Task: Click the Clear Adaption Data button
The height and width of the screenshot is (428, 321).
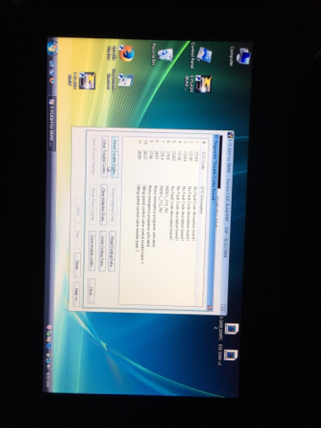Action: pos(103,204)
